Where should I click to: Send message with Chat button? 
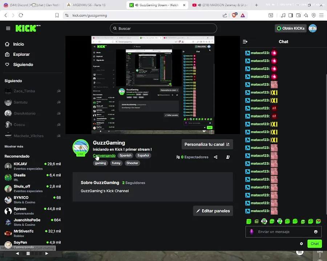coord(315,244)
